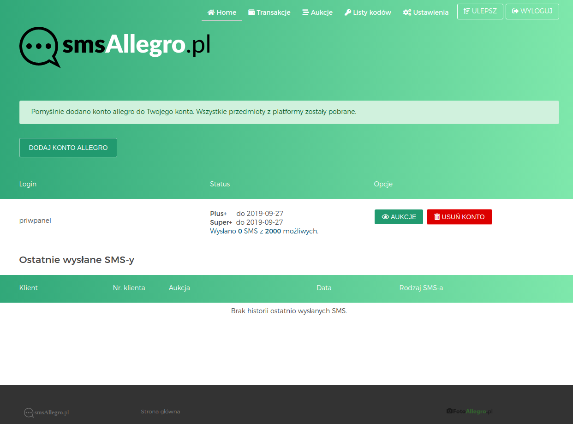Click the 'Aukcja' column header
Screen dimensions: 573x424
(179, 288)
